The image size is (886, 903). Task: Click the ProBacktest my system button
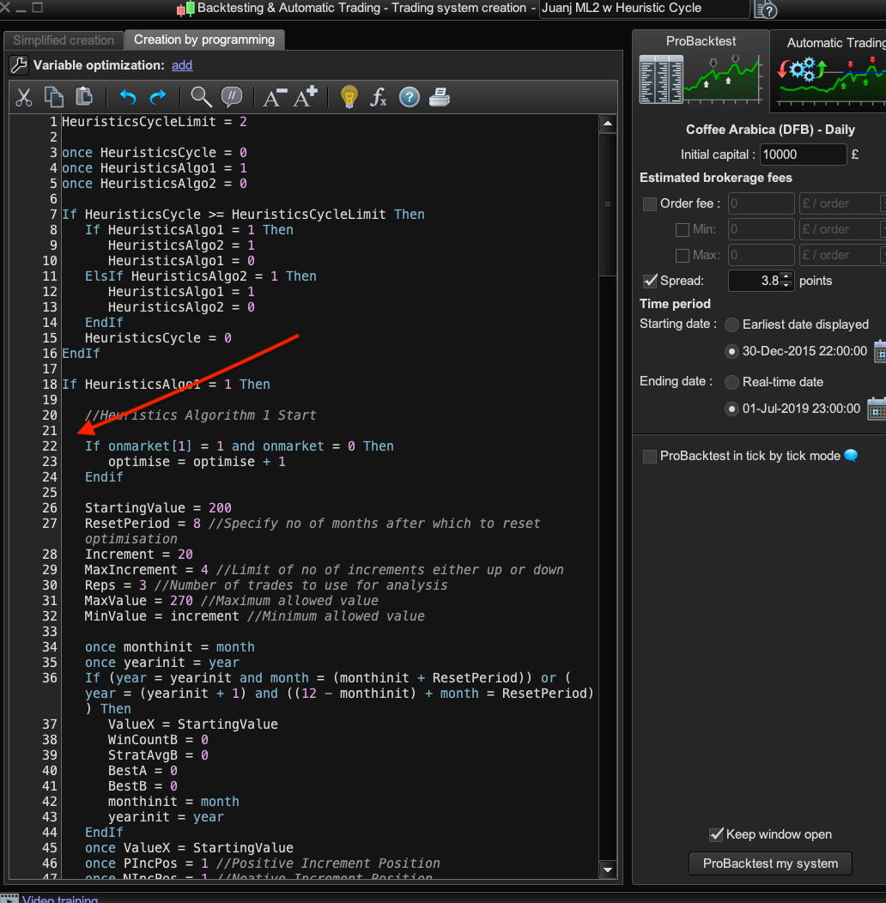(770, 864)
